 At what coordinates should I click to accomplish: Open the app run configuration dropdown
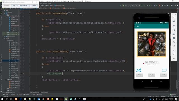coord(126,6)
